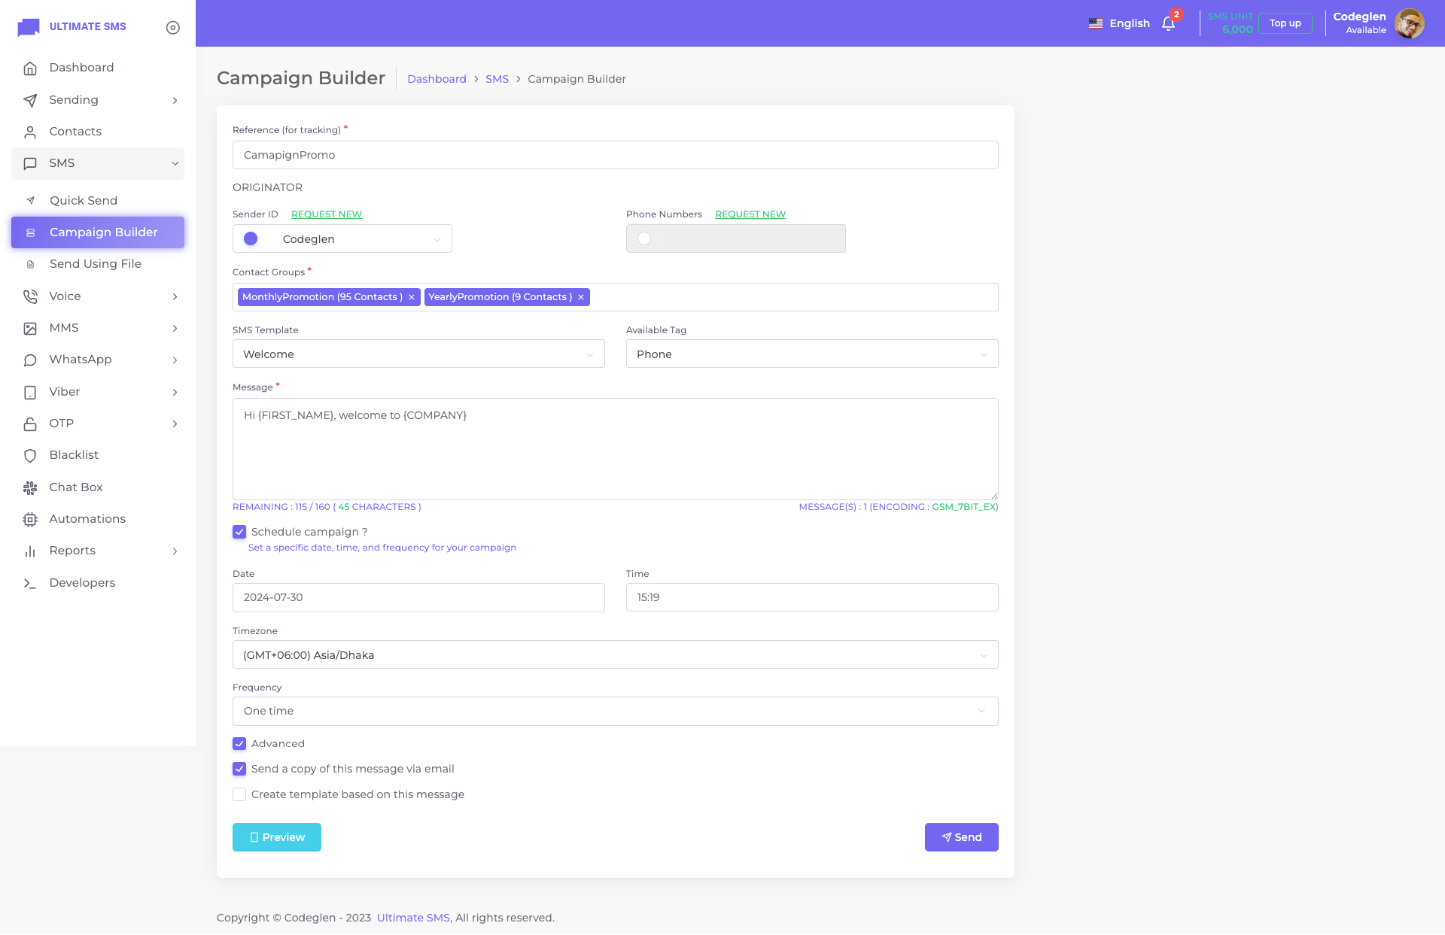
Task: Open Quick Send menu item
Action: [x=83, y=201]
